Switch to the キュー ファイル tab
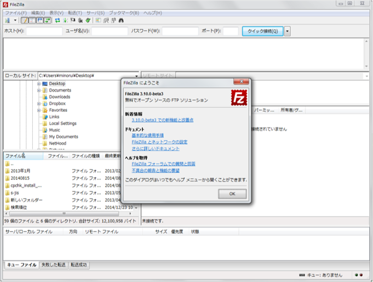 click(21, 265)
